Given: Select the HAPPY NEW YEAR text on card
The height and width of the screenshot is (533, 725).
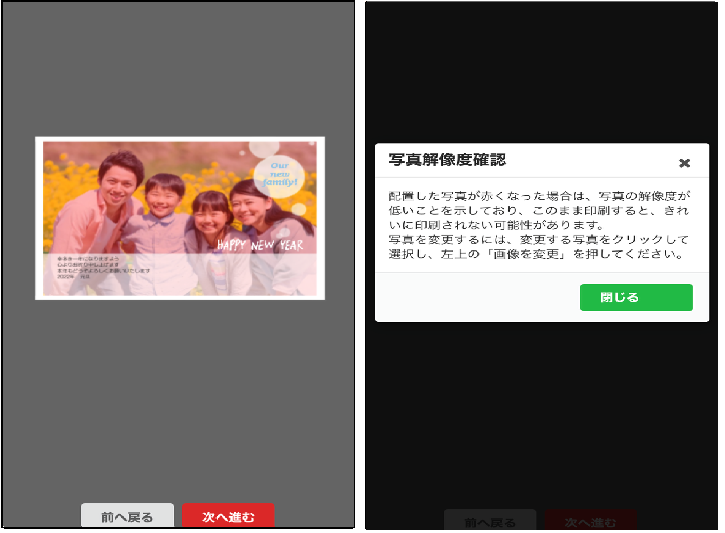Looking at the screenshot, I should pos(260,245).
